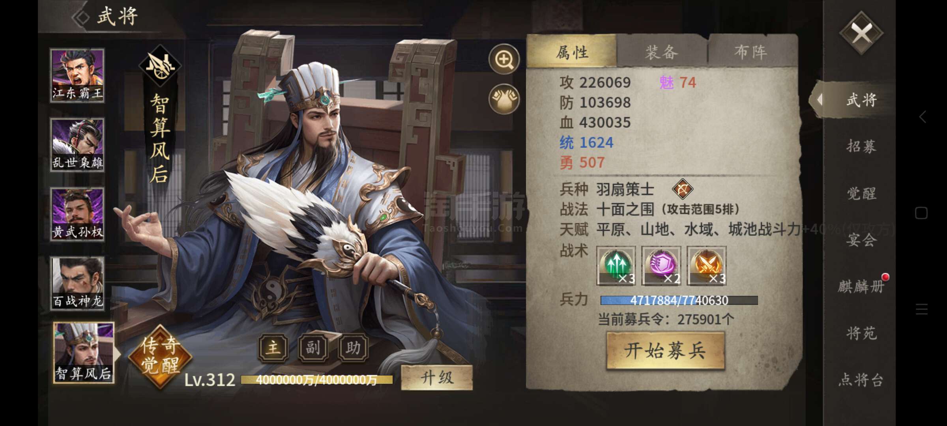Collapse the side menu arrow beside 武将
Image resolution: width=947 pixels, height=426 pixels.
tap(820, 99)
